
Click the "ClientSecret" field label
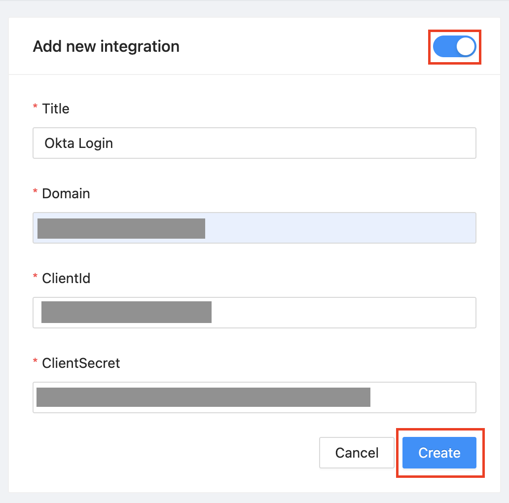81,363
